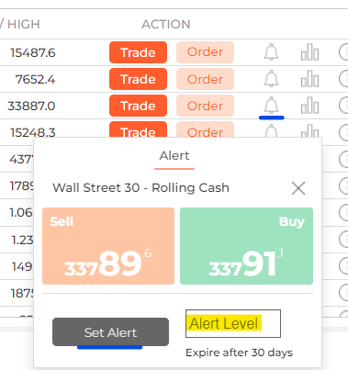348x370 pixels.
Task: Click the ACTION column header
Action: [166, 25]
